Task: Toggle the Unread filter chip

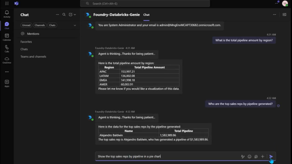Action: click(26, 25)
